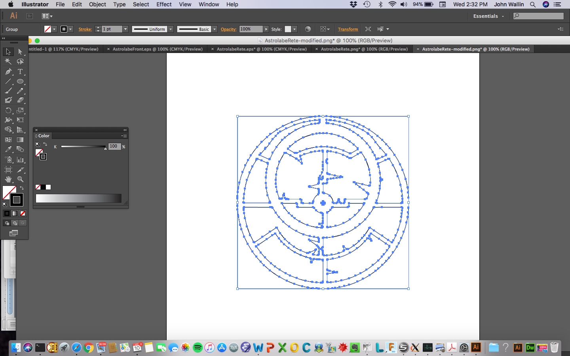This screenshot has width=570, height=356.
Task: Enable the None fill option
Action: [x=23, y=214]
